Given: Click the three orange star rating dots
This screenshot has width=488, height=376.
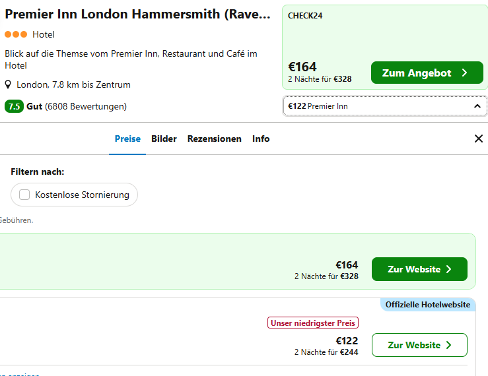Looking at the screenshot, I should pos(16,34).
